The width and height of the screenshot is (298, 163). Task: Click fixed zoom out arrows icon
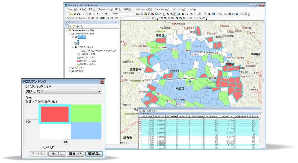point(187,14)
